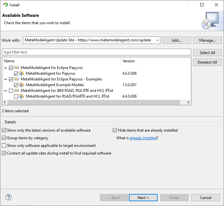Click the Eclipse Papyrus category icon
This screenshot has height=206, width=224.
[17, 68]
